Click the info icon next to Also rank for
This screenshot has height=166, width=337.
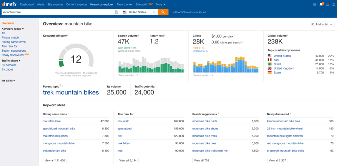click(x=135, y=114)
